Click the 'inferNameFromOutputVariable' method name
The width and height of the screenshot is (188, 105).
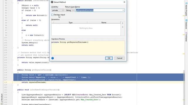coord(44,90)
